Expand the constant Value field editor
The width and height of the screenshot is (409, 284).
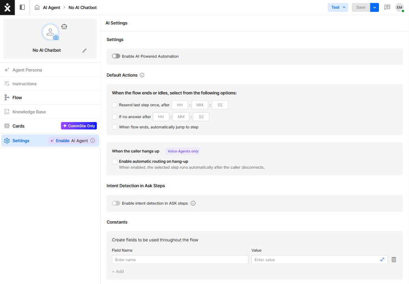(382, 260)
